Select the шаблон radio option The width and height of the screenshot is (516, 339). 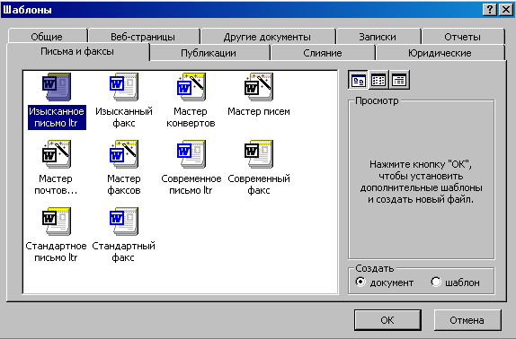click(x=455, y=282)
